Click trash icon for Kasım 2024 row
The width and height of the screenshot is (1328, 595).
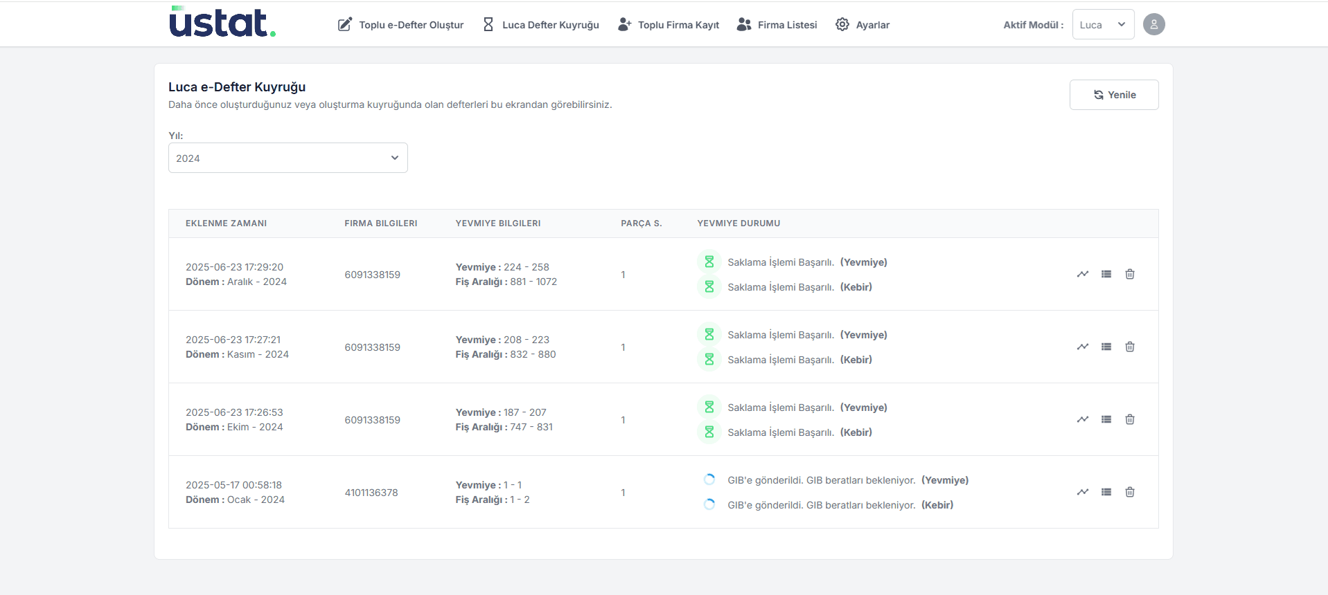pos(1130,347)
